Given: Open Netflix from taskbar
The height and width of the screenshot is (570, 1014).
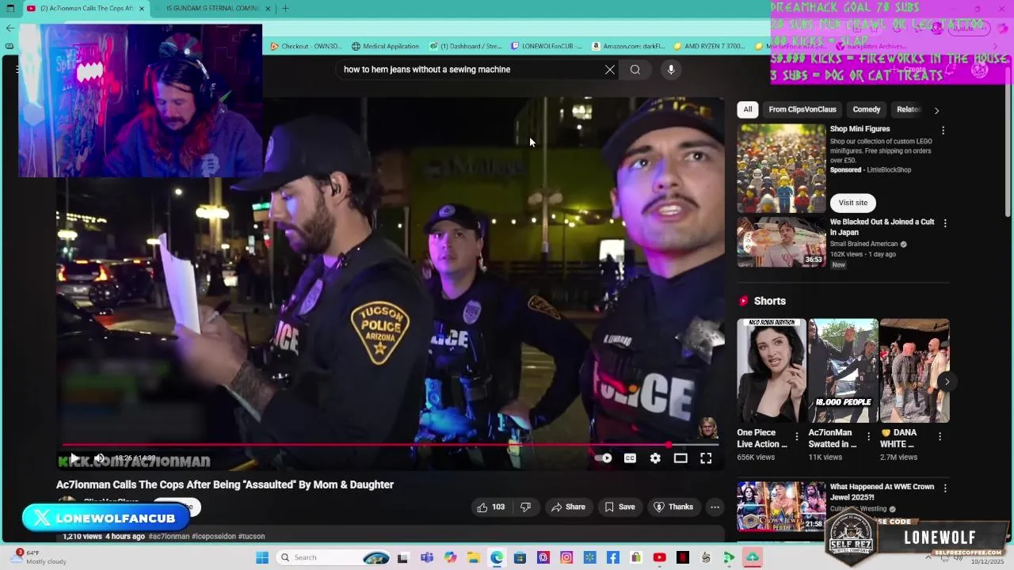Looking at the screenshot, I should (x=683, y=557).
